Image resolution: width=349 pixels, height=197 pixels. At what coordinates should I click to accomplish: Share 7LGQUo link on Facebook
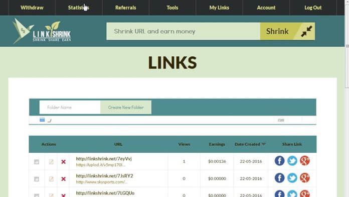280,193
